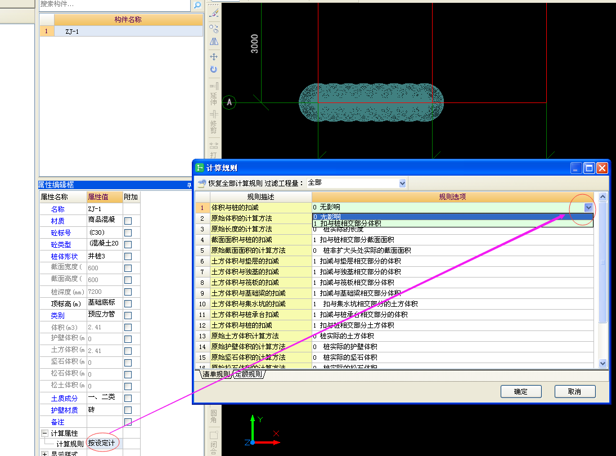
Task: Click the 构件名称 column header
Action: tap(128, 20)
